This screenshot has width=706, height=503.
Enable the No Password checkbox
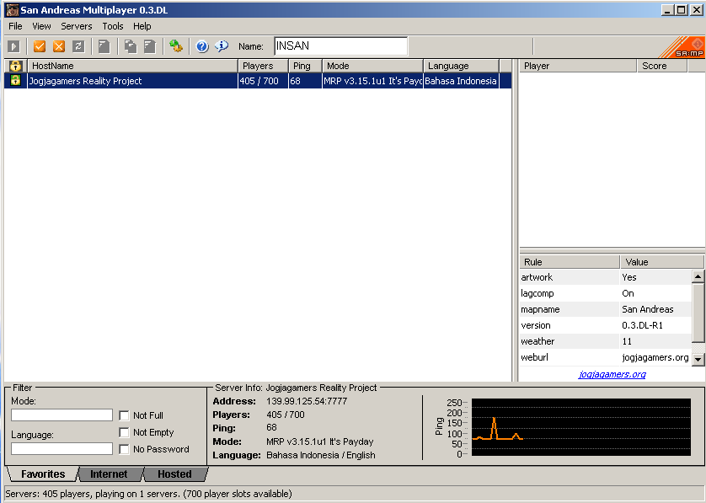click(125, 449)
